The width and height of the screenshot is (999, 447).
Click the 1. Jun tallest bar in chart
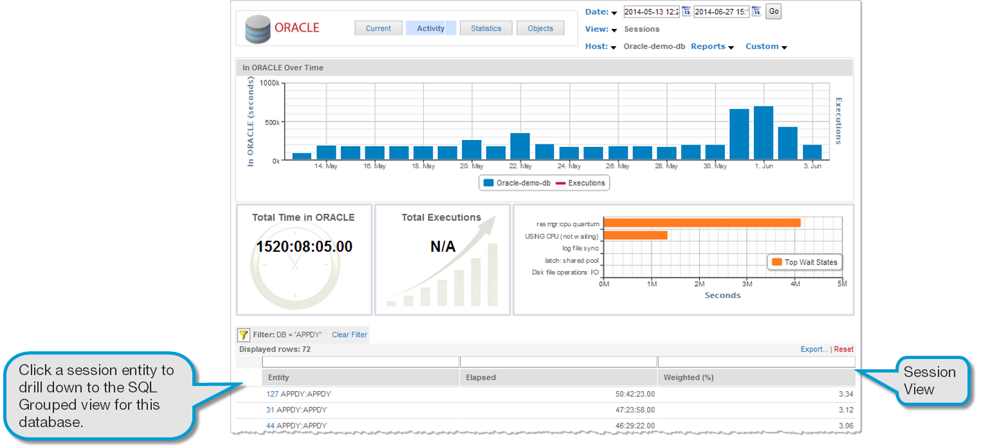(764, 133)
